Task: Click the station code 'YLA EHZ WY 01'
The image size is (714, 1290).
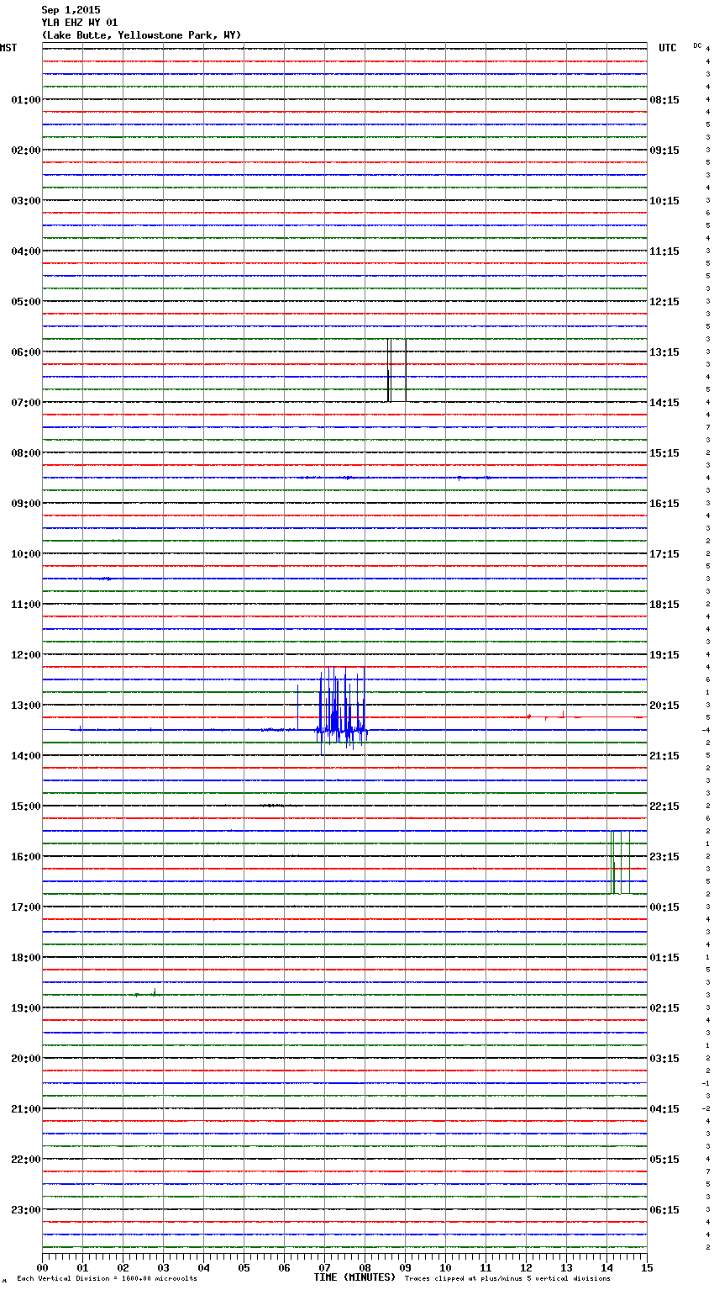Action: 80,23
